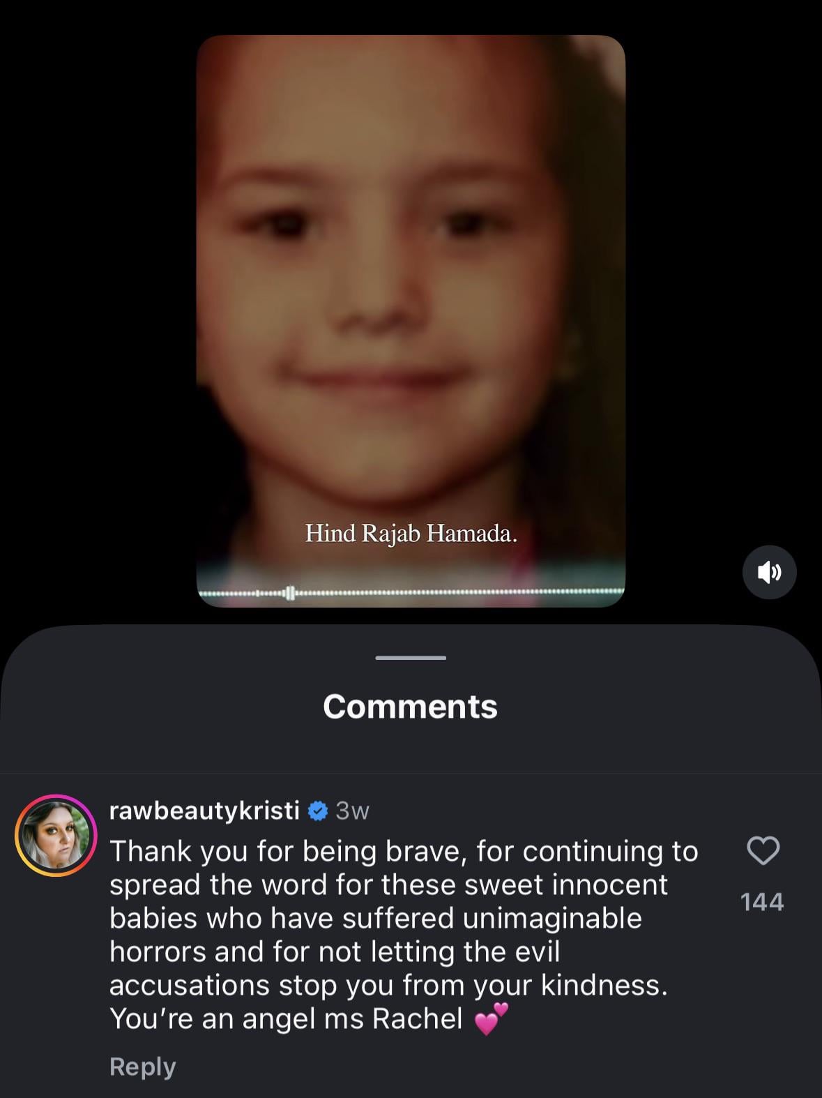
Task: Click the pink hearts emoji in the comment
Action: (x=491, y=1020)
